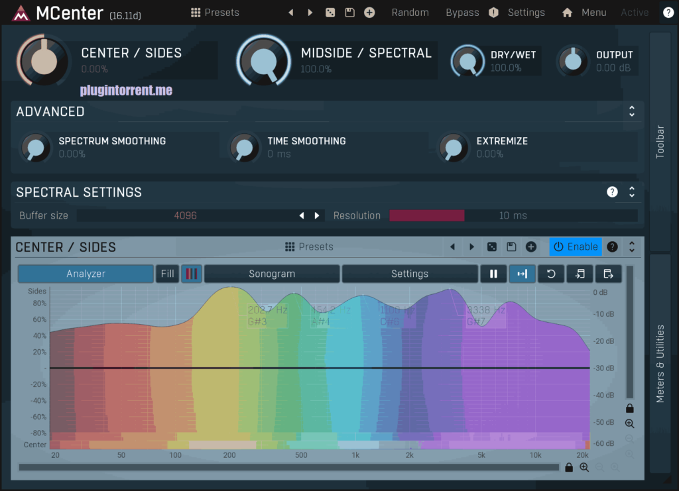This screenshot has width=679, height=491.
Task: Toggle the Analyzer button
Action: [x=86, y=274]
